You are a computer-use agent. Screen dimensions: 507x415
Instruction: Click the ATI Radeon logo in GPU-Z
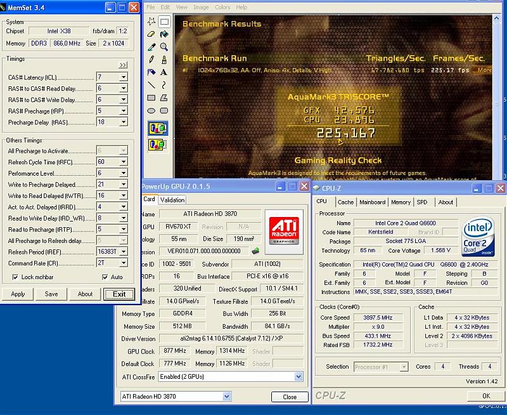pos(284,232)
